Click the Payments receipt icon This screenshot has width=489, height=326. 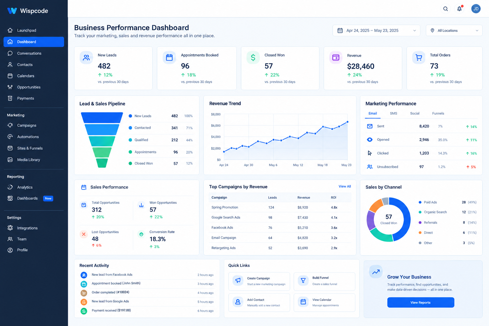click(x=10, y=98)
